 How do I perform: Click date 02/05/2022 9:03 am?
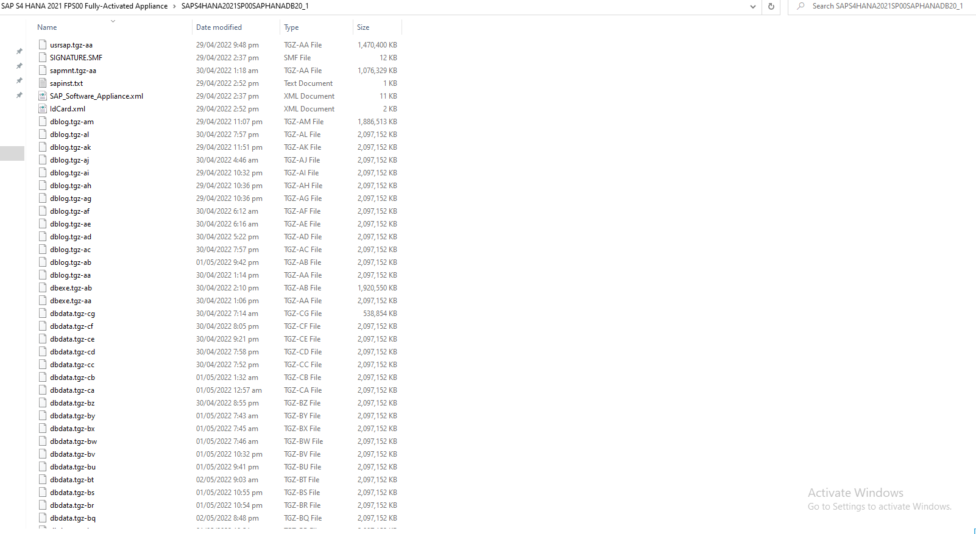[x=227, y=480]
